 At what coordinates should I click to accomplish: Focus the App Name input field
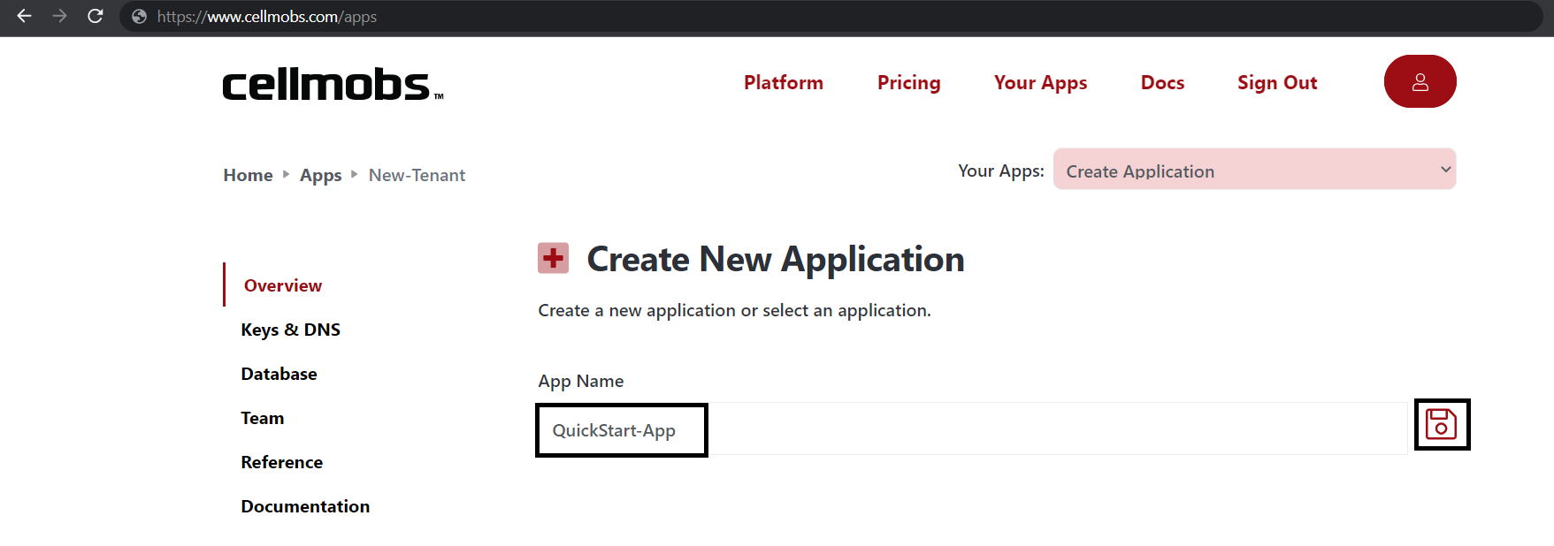[x=972, y=429]
